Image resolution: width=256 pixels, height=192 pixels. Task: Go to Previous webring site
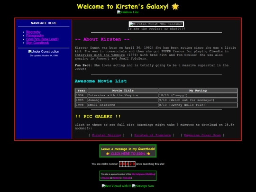tap(106, 178)
